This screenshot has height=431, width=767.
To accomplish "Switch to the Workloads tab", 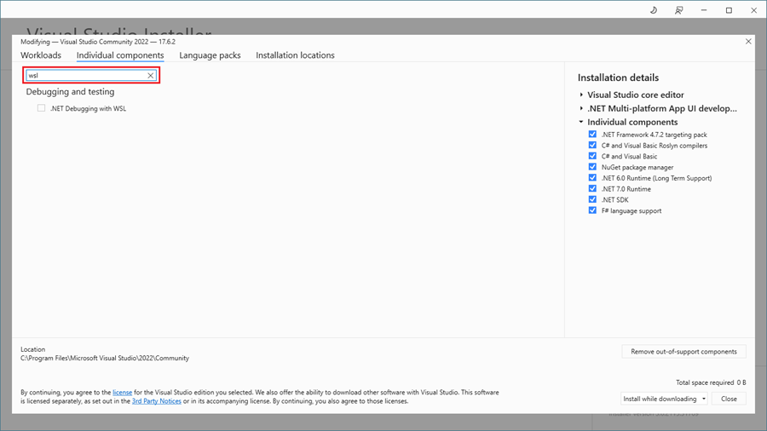I will tap(41, 55).
